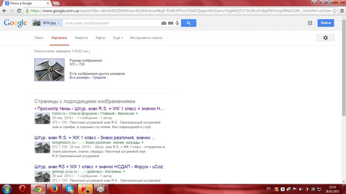
Task: Expand trizna.ru result options arrow
Action: (x=137, y=114)
